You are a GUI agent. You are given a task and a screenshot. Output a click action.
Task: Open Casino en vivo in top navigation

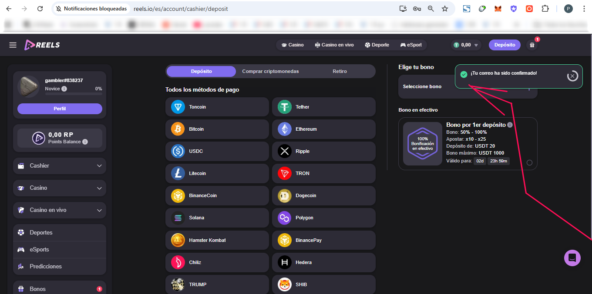pos(334,45)
